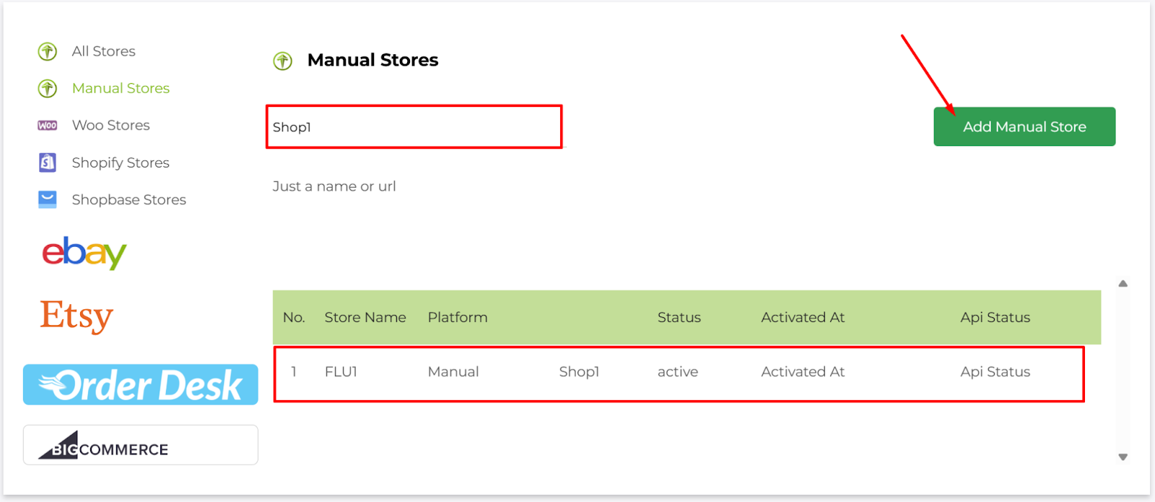Click the Store Name column header
The width and height of the screenshot is (1155, 502).
coord(365,318)
